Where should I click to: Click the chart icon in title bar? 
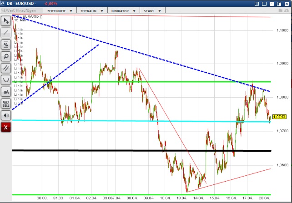(x=2, y=3)
